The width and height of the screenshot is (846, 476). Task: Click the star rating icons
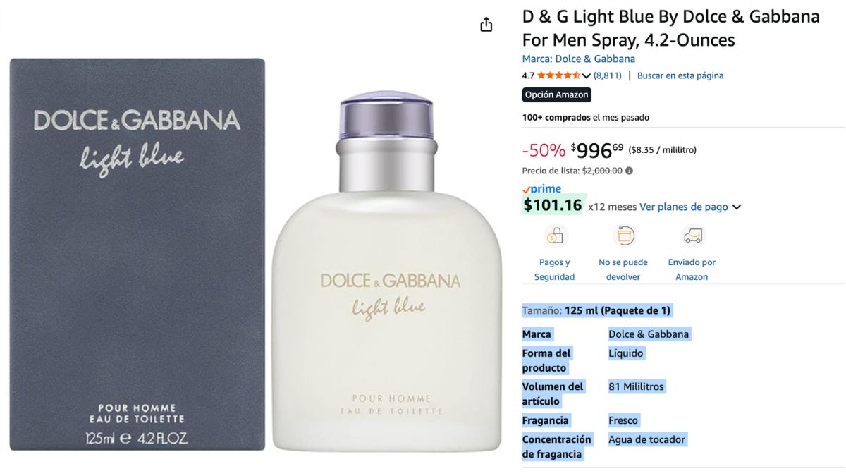point(558,75)
